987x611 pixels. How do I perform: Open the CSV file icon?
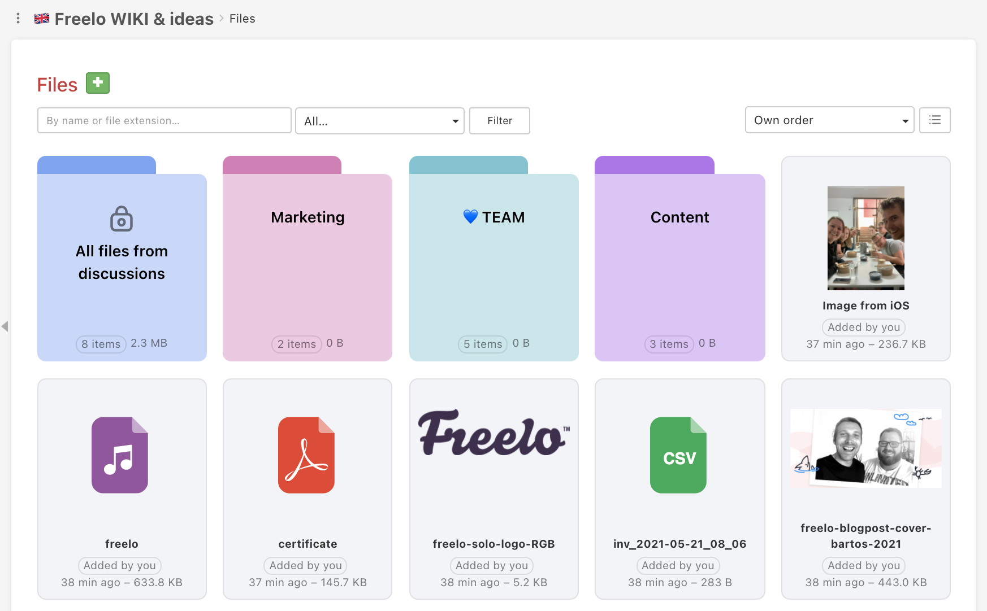point(678,455)
